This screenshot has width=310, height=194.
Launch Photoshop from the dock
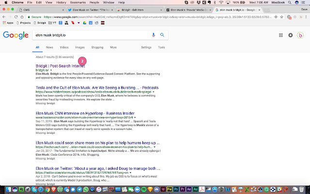tap(176, 190)
